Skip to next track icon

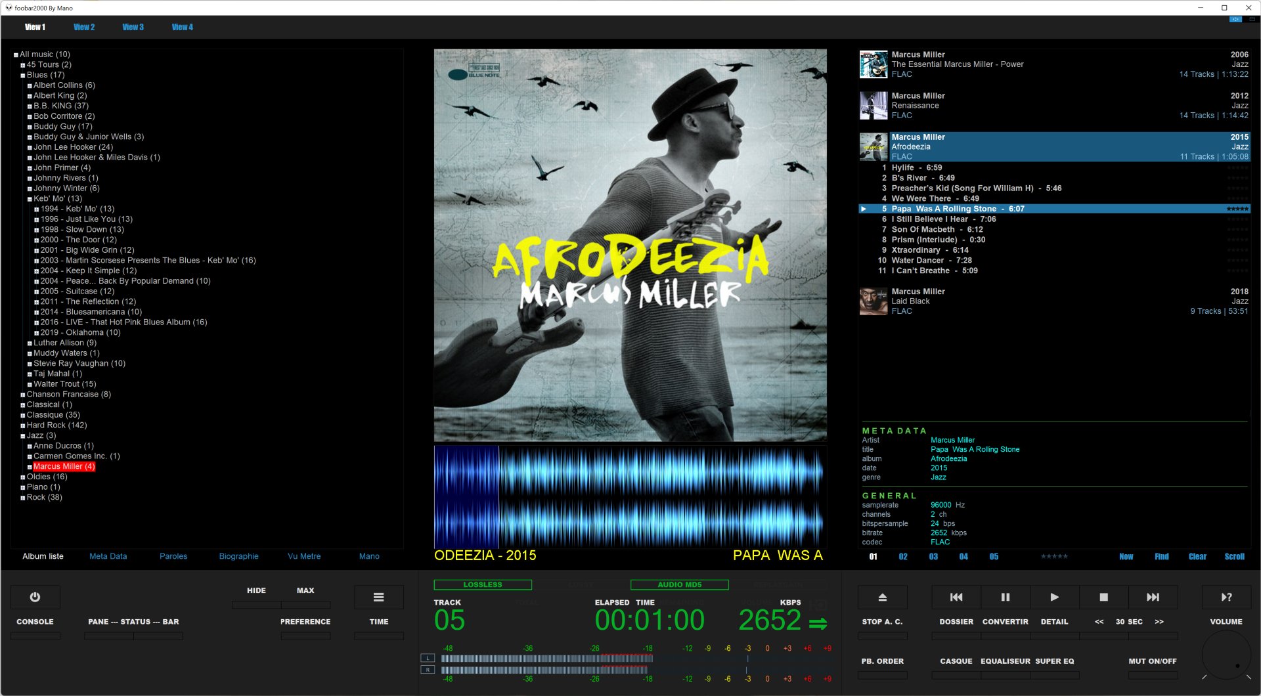[x=1153, y=597]
